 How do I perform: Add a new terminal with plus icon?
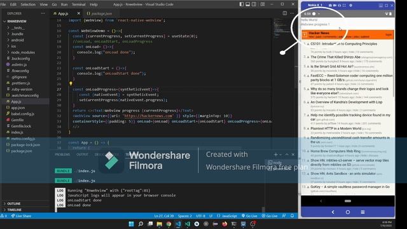coord(275,155)
